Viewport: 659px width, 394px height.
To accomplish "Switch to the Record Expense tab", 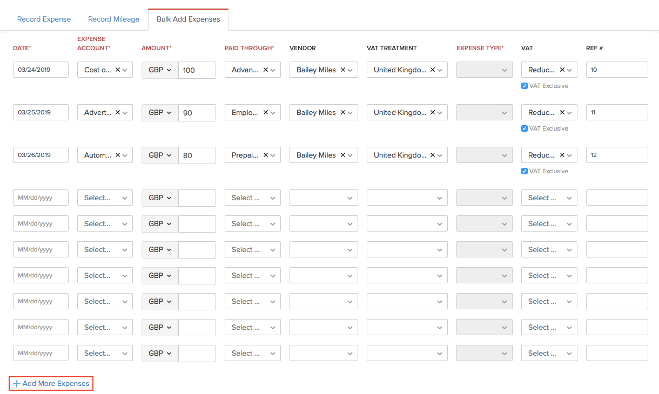I will [x=44, y=19].
